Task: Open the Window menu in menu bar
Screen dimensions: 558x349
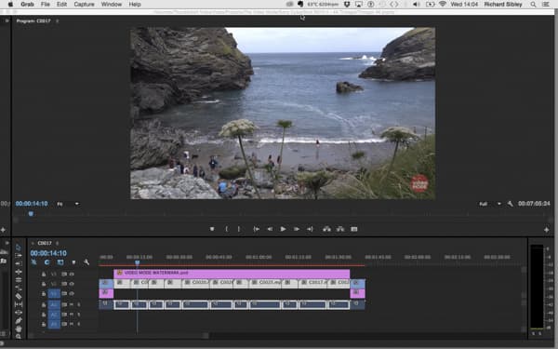Action: pos(112,5)
